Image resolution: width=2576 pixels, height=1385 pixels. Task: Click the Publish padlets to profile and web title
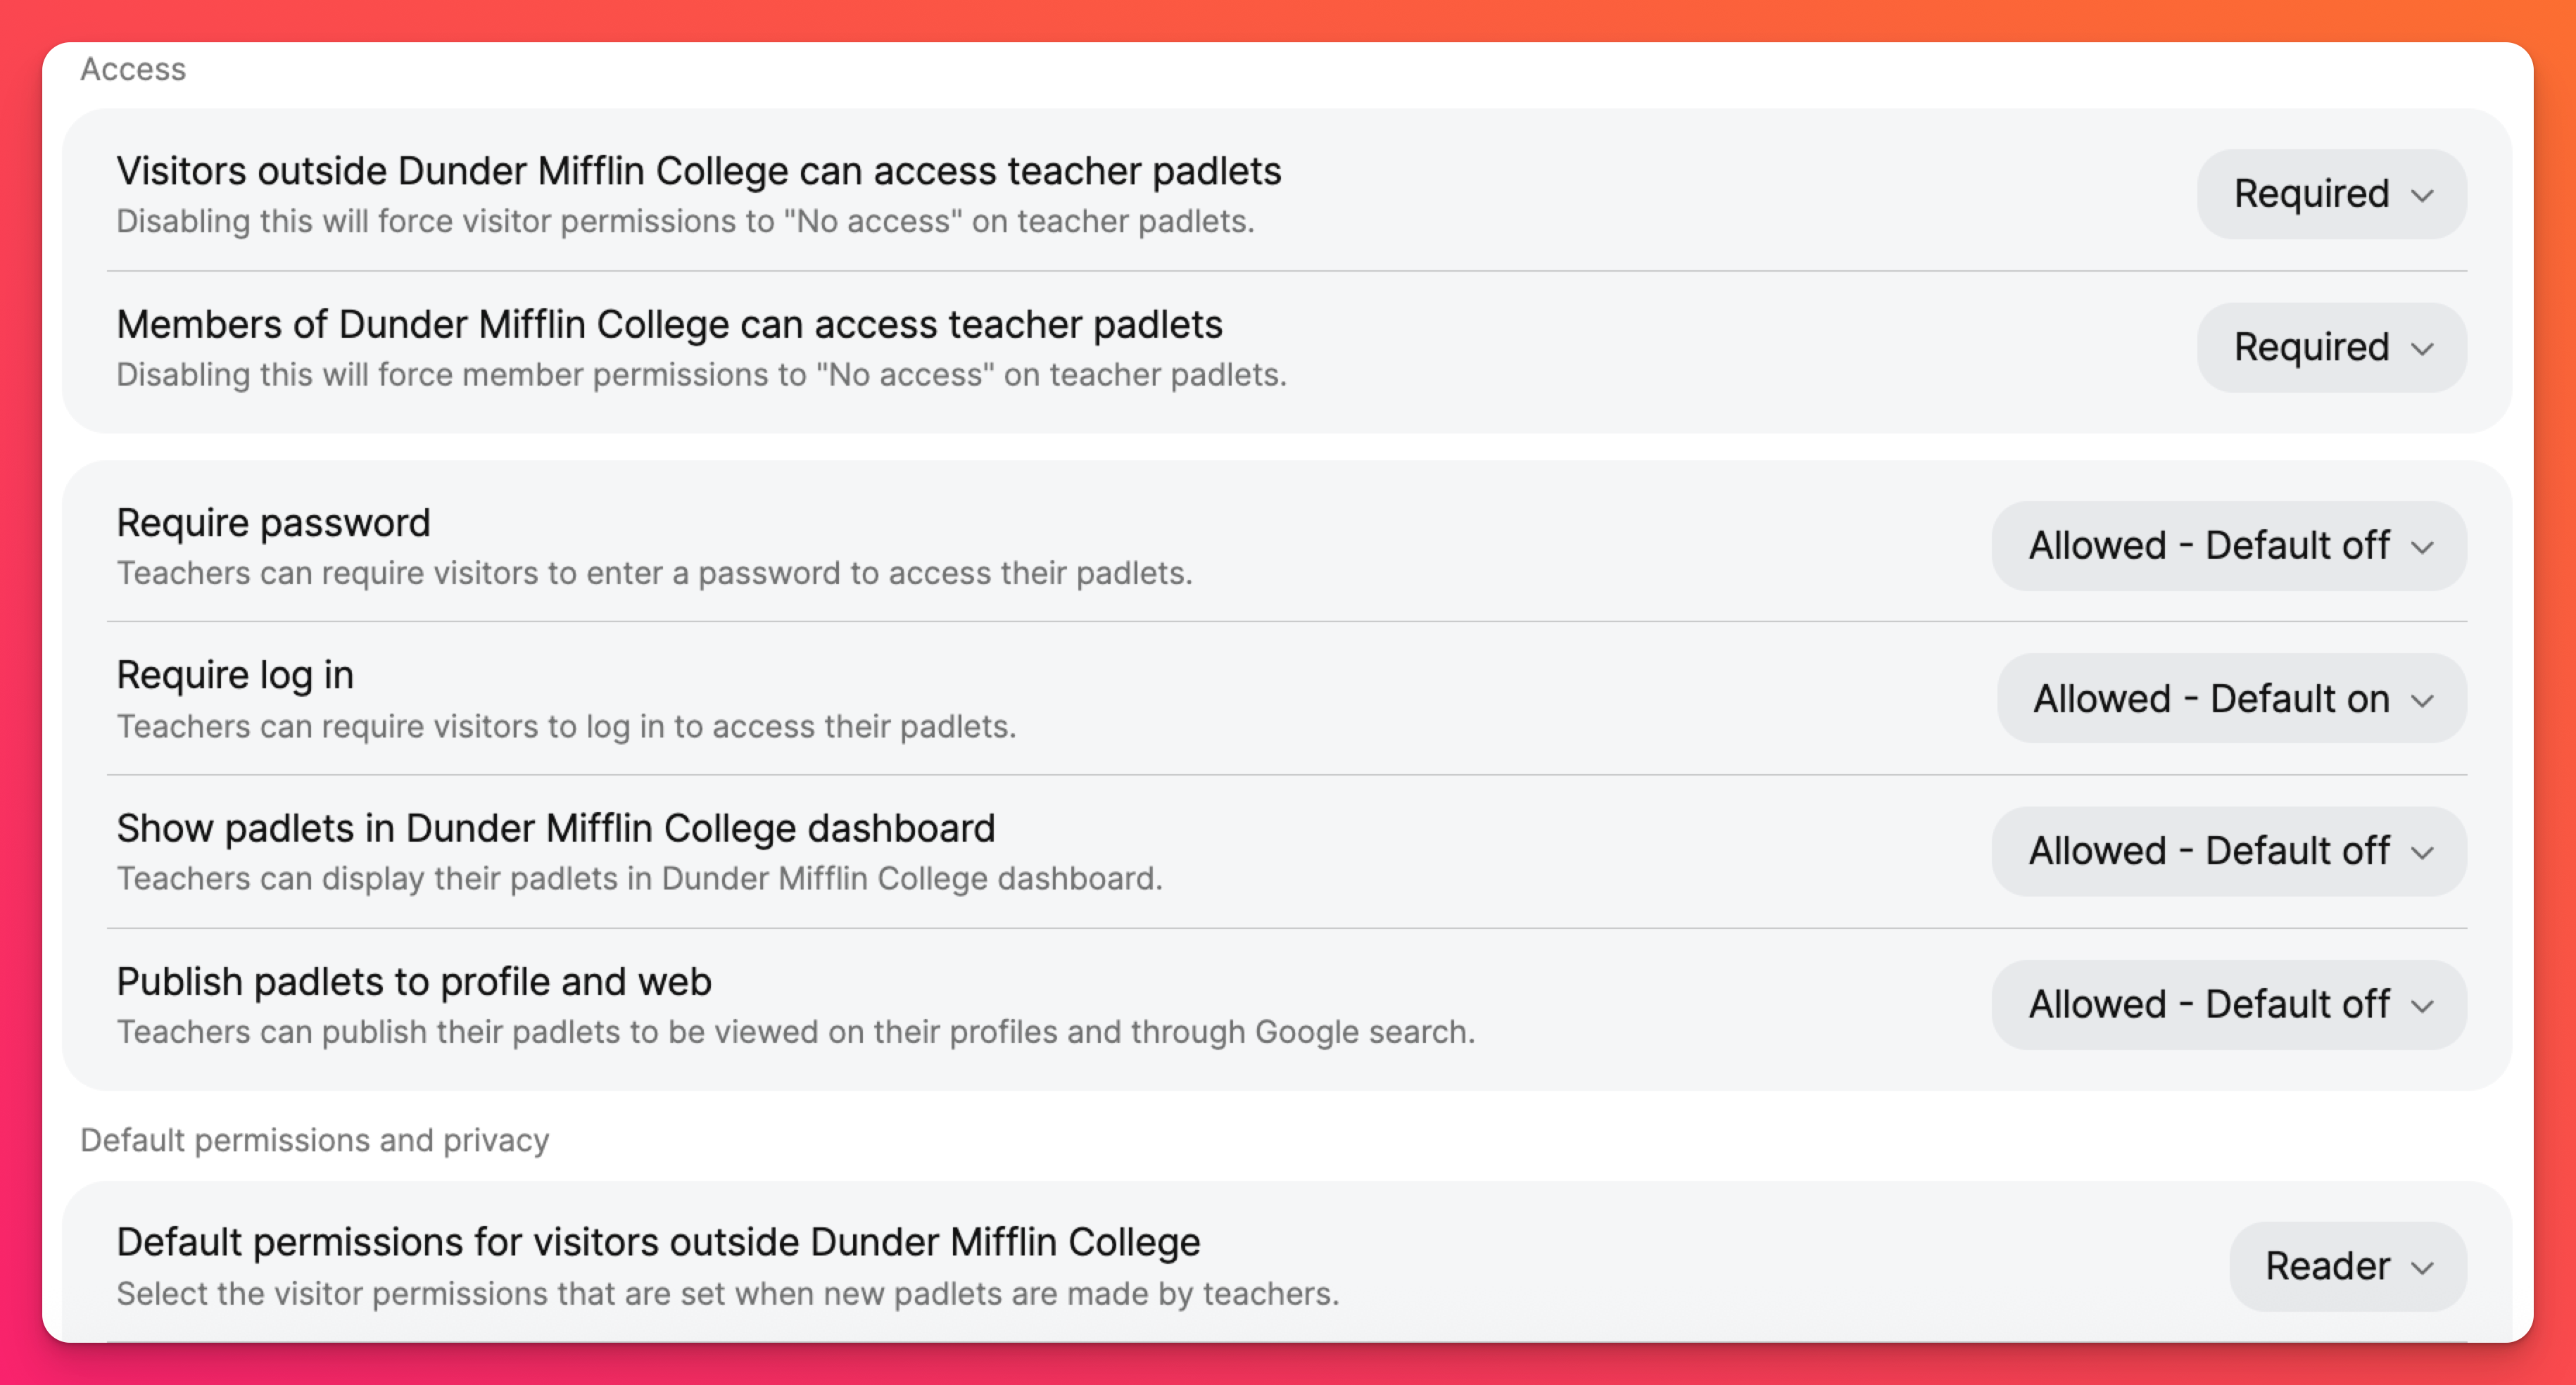coord(413,982)
